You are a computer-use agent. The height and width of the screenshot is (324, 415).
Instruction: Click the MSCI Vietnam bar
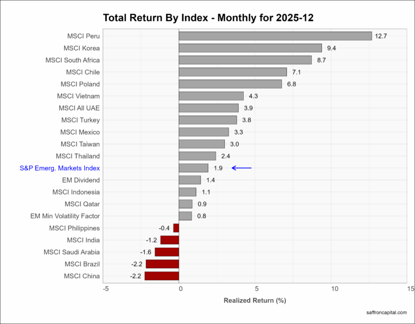pyautogui.click(x=211, y=96)
